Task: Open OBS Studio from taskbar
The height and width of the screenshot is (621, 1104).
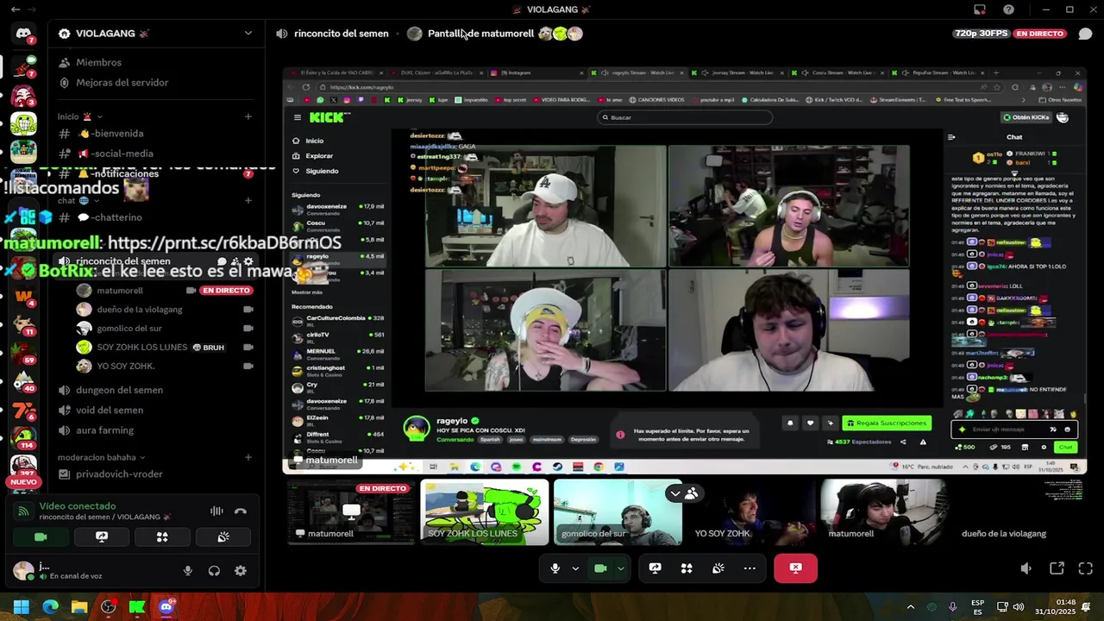Action: (x=108, y=607)
